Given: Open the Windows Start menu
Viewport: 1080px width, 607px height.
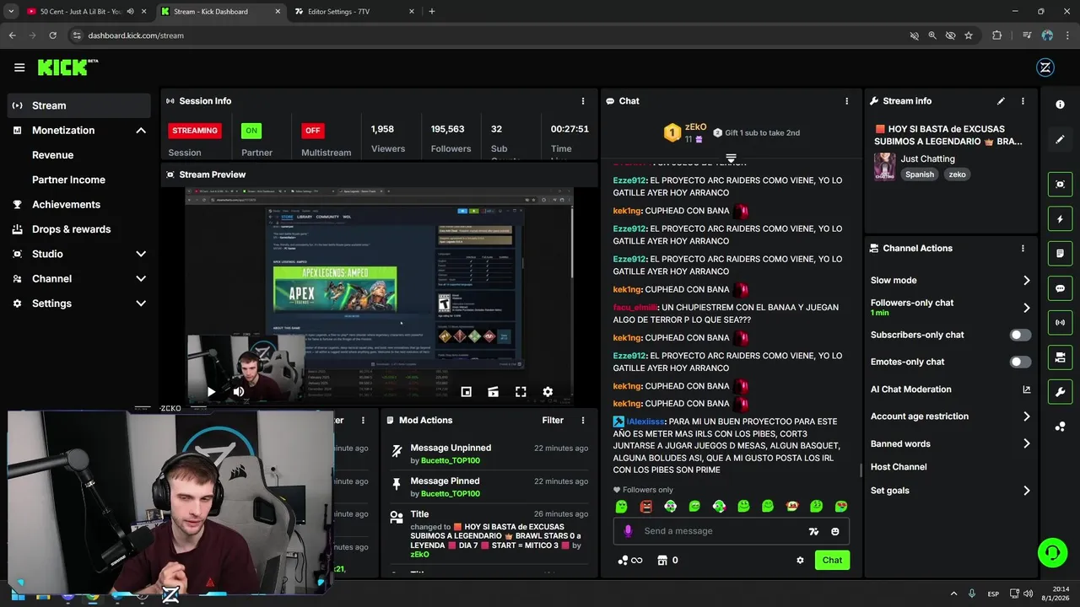Looking at the screenshot, I should point(18,595).
